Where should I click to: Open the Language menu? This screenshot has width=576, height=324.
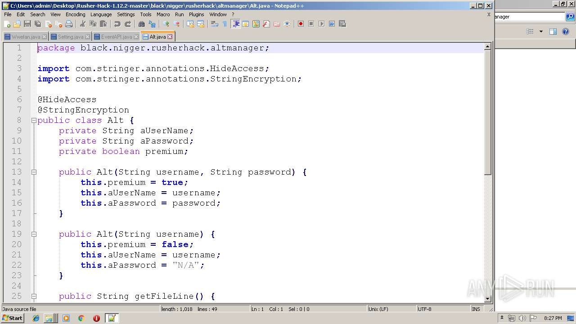click(x=101, y=14)
